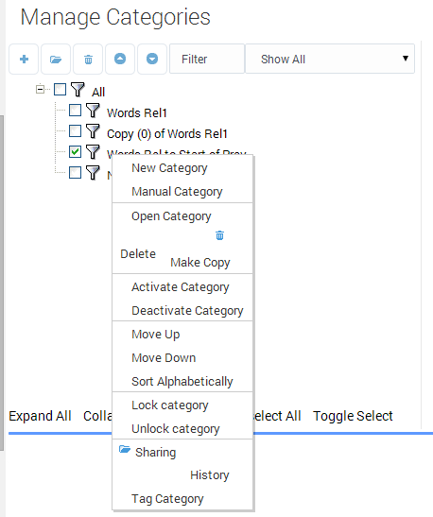This screenshot has width=433, height=517.
Task: Collapse the All tree node
Action: point(40,90)
